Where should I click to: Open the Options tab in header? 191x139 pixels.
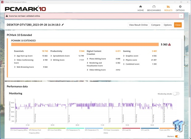(180, 8)
